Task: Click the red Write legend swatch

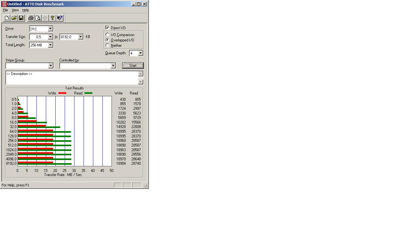Action: point(62,93)
